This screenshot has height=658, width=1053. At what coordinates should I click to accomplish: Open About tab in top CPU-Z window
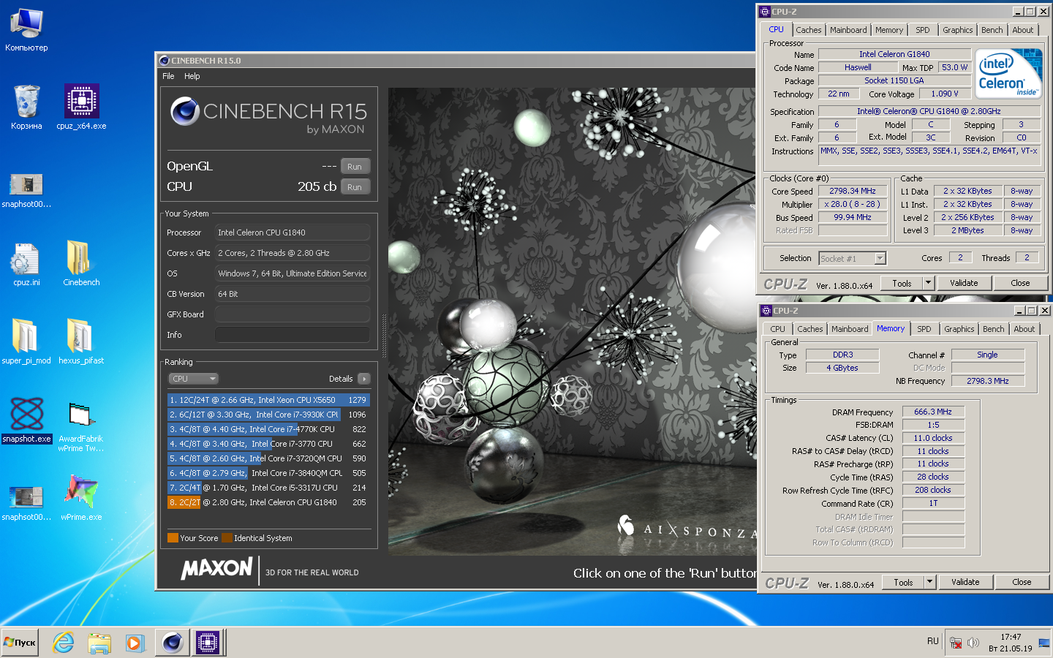pyautogui.click(x=1023, y=30)
